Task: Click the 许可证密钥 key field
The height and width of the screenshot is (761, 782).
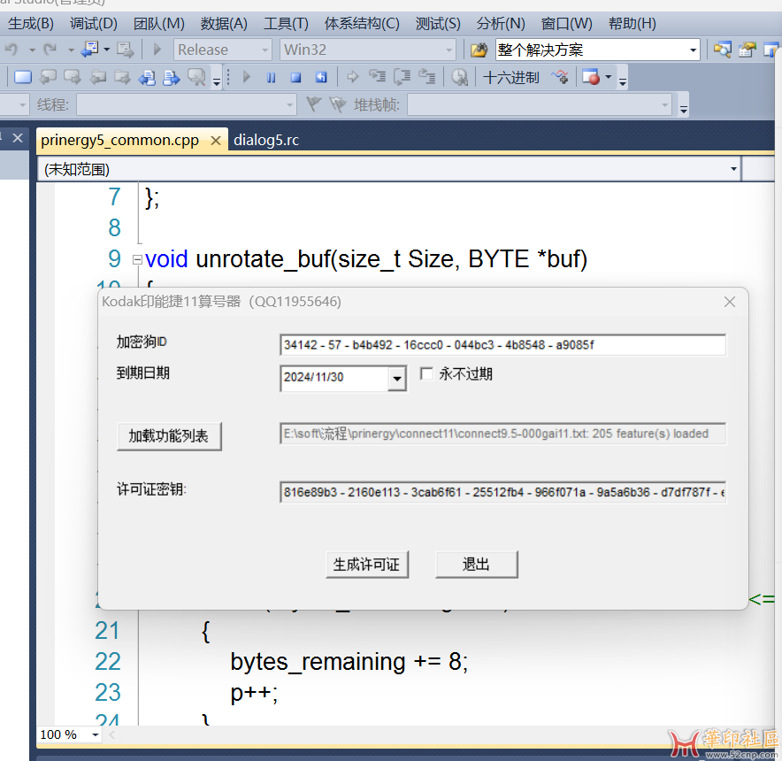Action: coord(502,492)
